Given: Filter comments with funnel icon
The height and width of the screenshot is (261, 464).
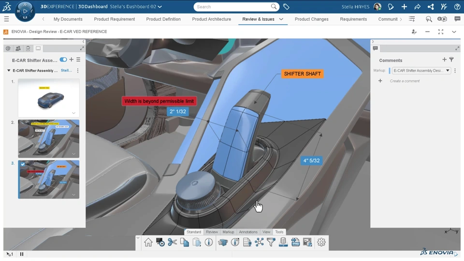Looking at the screenshot, I should point(451,59).
